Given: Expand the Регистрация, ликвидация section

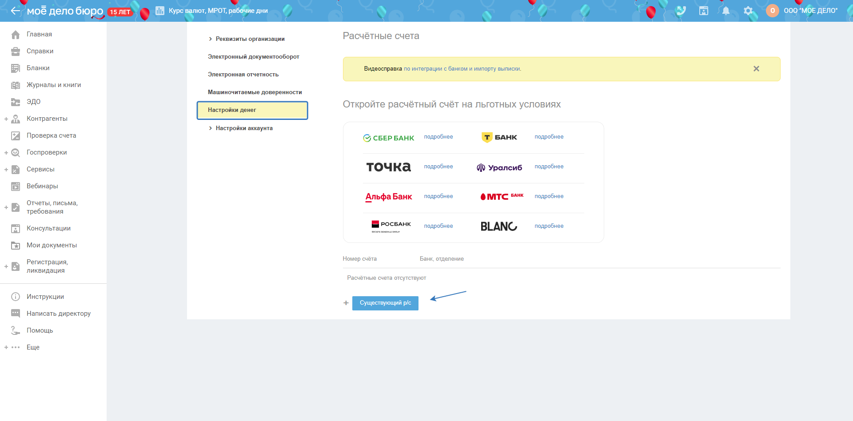Looking at the screenshot, I should [x=6, y=266].
